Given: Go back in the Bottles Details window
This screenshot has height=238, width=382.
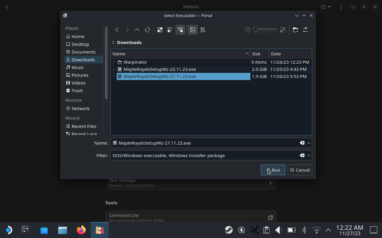Looking at the screenshot, I should coord(7,7).
